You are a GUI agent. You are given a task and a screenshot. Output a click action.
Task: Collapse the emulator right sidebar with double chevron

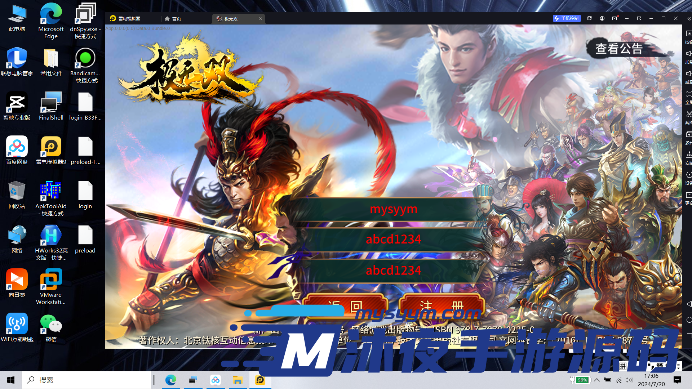(x=689, y=18)
